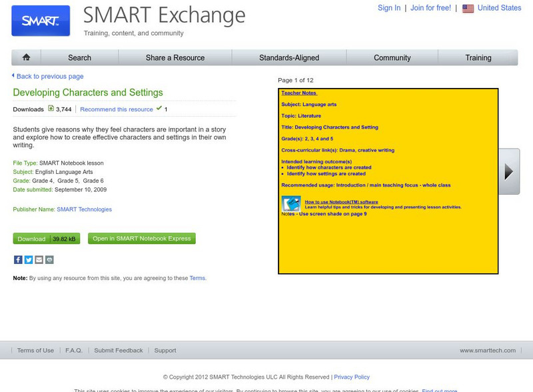Click the lesson preview thumbnail

click(388, 181)
